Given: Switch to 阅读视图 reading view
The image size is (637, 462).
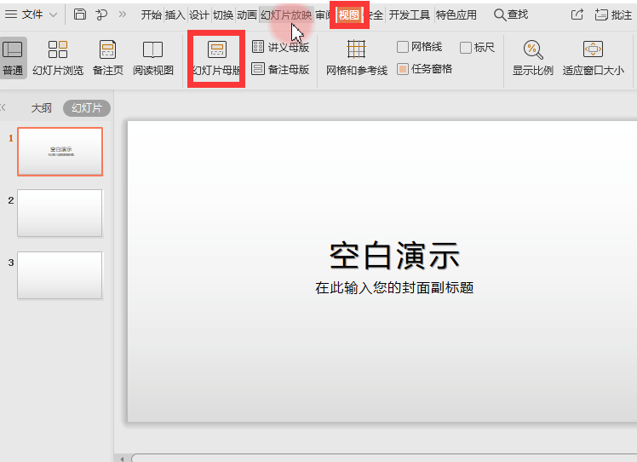Looking at the screenshot, I should point(153,58).
